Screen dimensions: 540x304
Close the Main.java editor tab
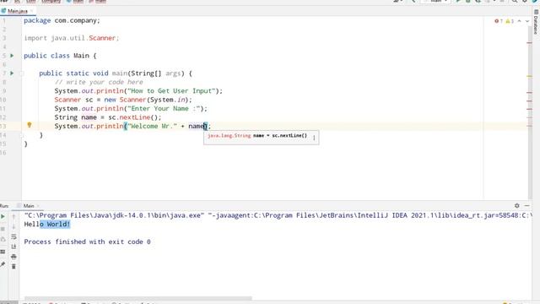pos(32,11)
